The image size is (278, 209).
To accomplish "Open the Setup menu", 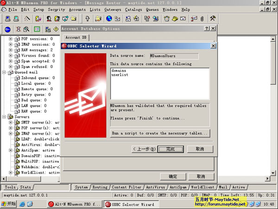I will pos(38,10).
